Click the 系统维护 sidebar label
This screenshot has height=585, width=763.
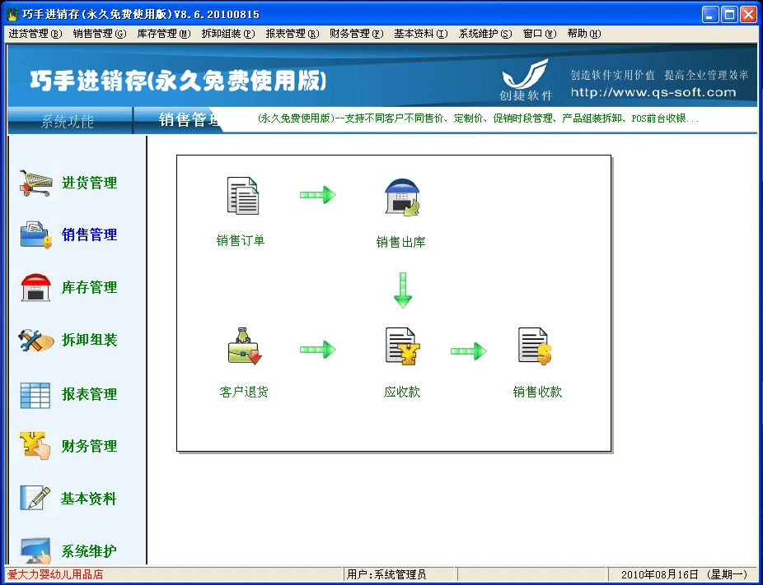(x=89, y=551)
